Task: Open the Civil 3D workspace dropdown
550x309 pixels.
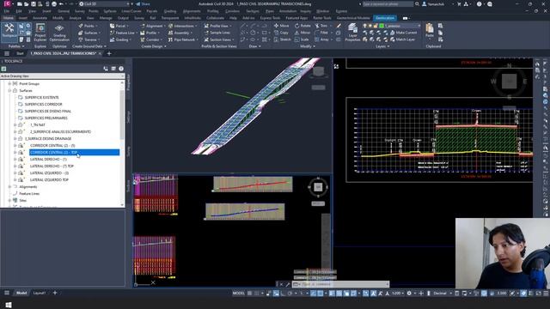Action: coord(105,3)
